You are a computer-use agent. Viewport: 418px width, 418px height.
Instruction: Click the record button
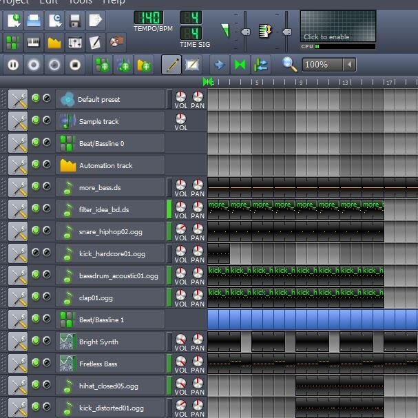click(34, 65)
